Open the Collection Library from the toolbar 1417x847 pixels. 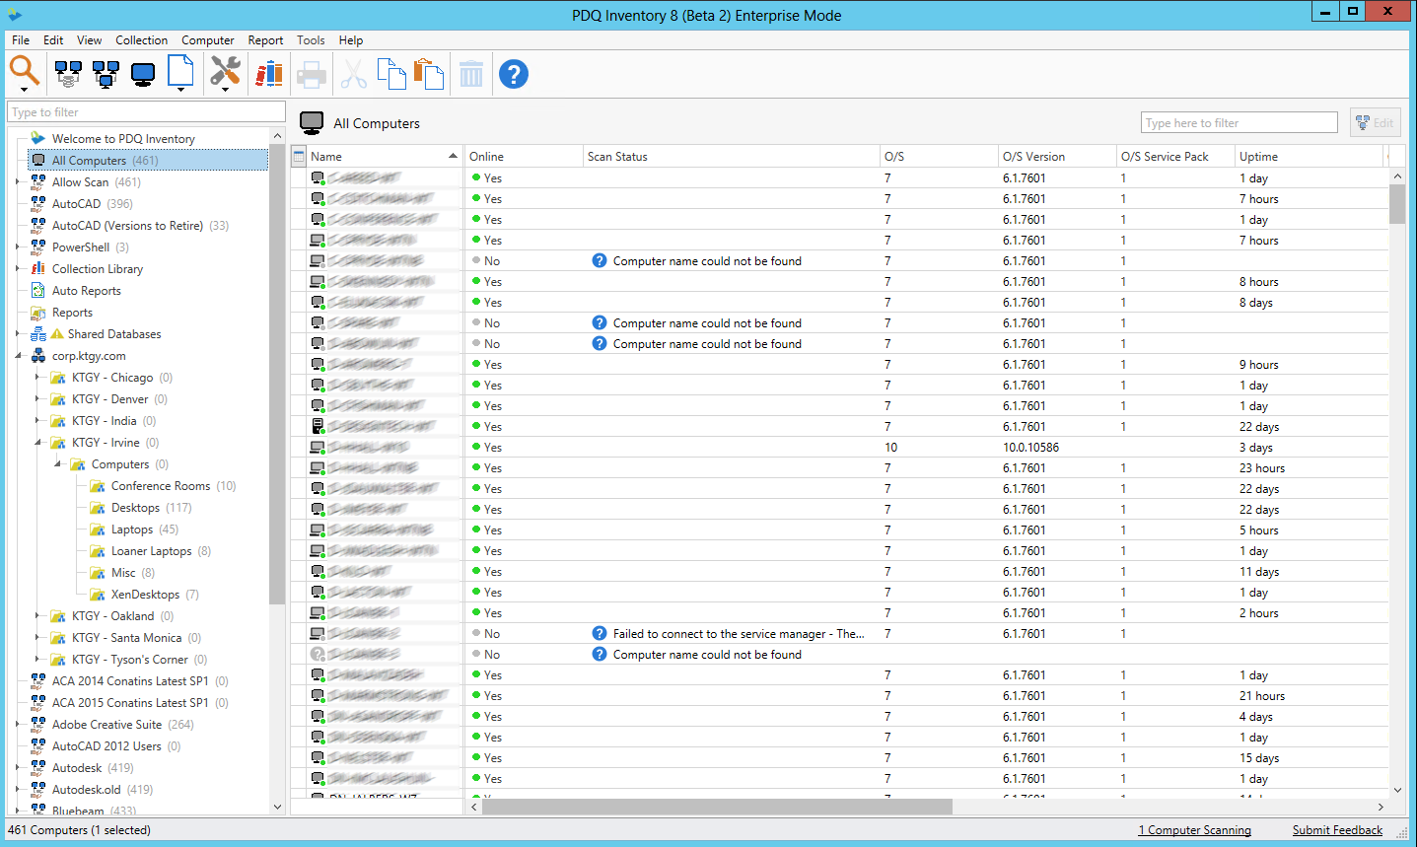click(267, 72)
